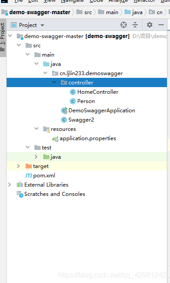Click the collapse all icon in Project panel
170x283 pixels.
pos(135,25)
